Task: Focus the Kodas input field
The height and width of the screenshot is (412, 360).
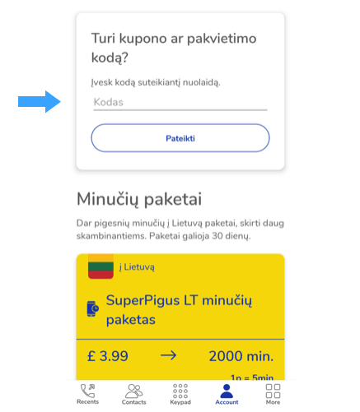Action: (x=180, y=103)
